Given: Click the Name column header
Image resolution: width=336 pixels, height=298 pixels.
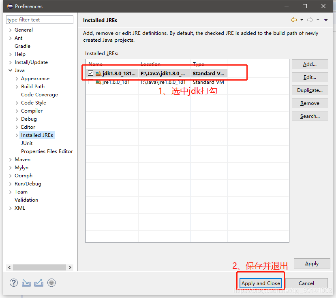Looking at the screenshot, I should pyautogui.click(x=112, y=64).
